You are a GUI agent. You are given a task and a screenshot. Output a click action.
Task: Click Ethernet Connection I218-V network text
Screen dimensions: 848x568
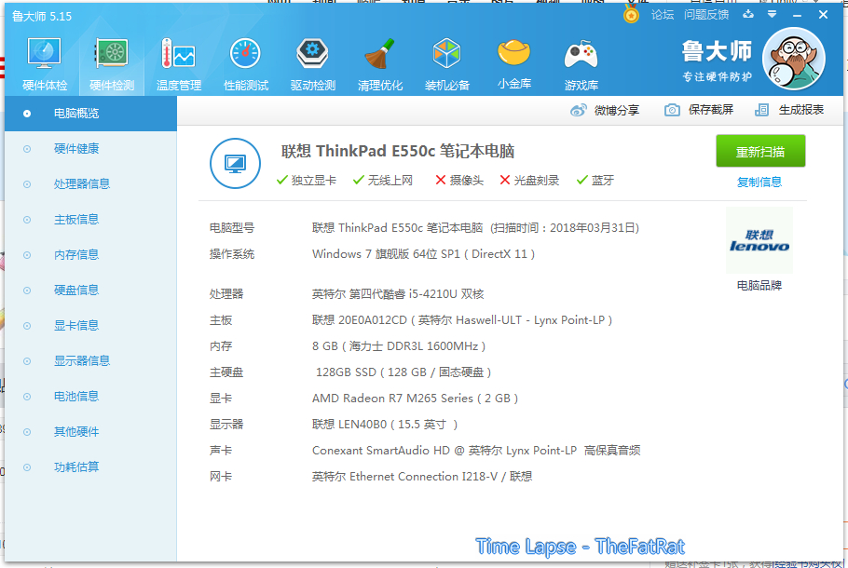point(422,477)
